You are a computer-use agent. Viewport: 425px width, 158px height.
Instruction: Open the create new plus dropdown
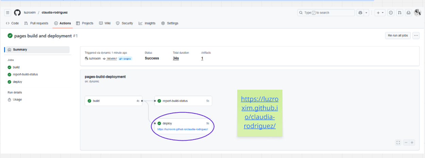click(x=380, y=13)
